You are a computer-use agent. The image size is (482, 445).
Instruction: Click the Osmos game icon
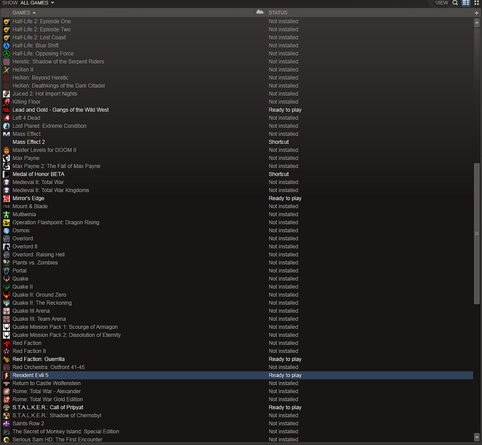point(7,230)
